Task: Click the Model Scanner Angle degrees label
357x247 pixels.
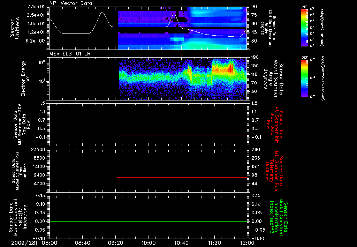Action: tap(274, 78)
